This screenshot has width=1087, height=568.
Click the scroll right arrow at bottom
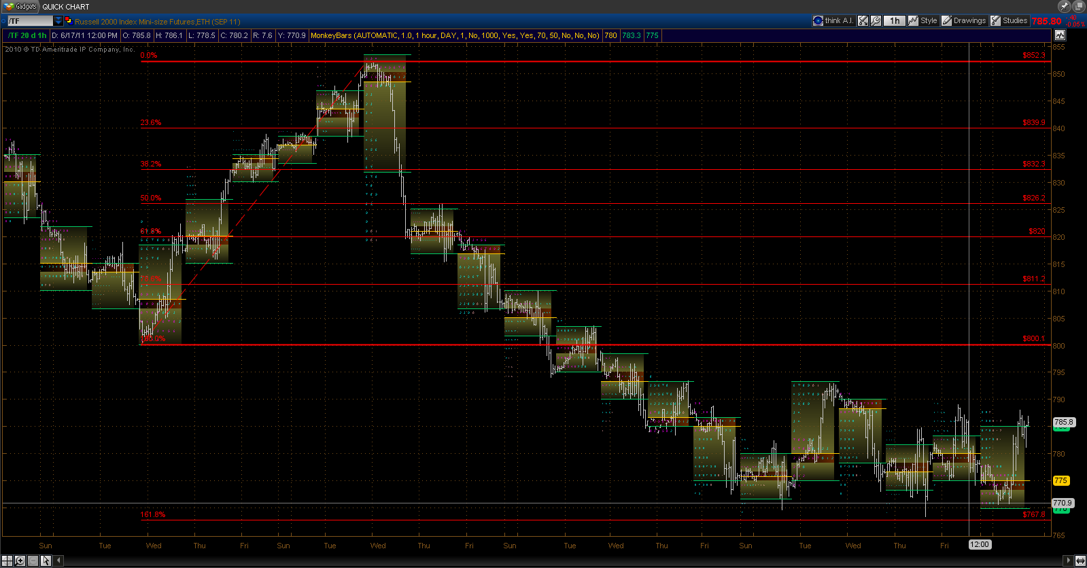tap(1069, 561)
